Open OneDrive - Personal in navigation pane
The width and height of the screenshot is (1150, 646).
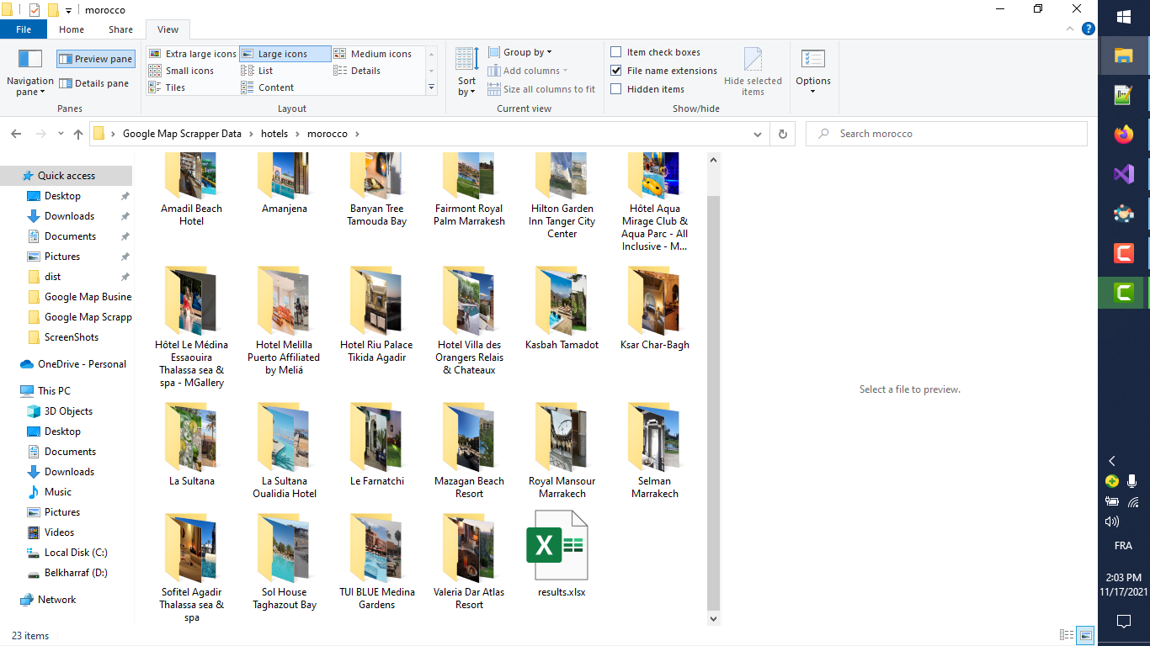[82, 364]
